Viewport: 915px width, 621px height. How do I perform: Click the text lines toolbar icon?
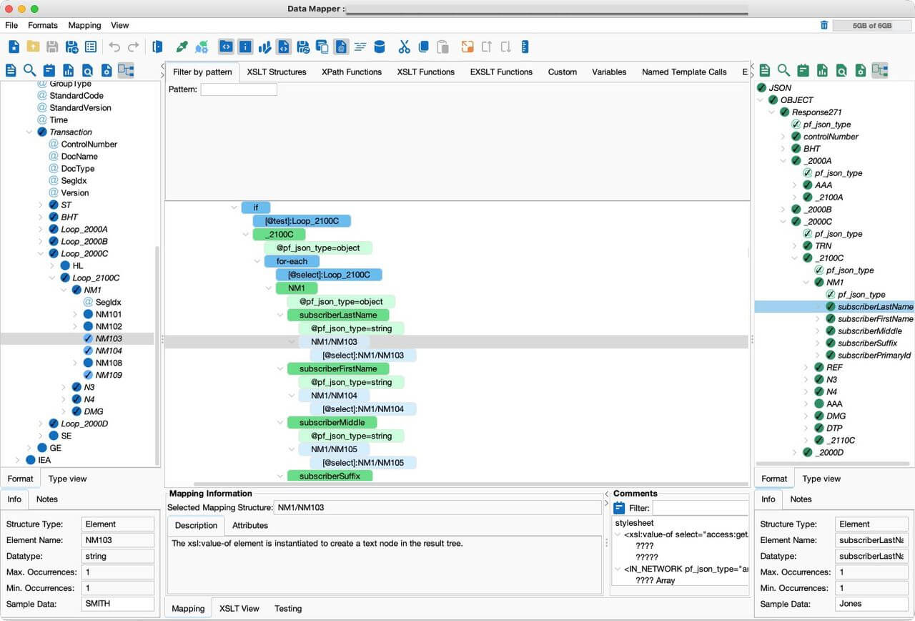click(x=360, y=47)
